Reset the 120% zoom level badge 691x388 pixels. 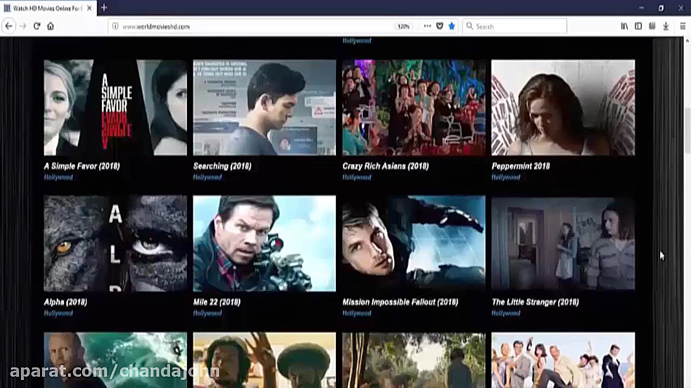coord(404,26)
